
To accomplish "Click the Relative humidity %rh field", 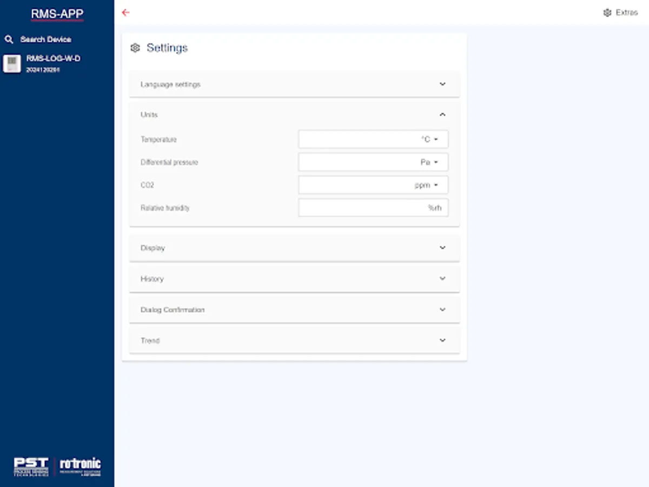I will [373, 207].
